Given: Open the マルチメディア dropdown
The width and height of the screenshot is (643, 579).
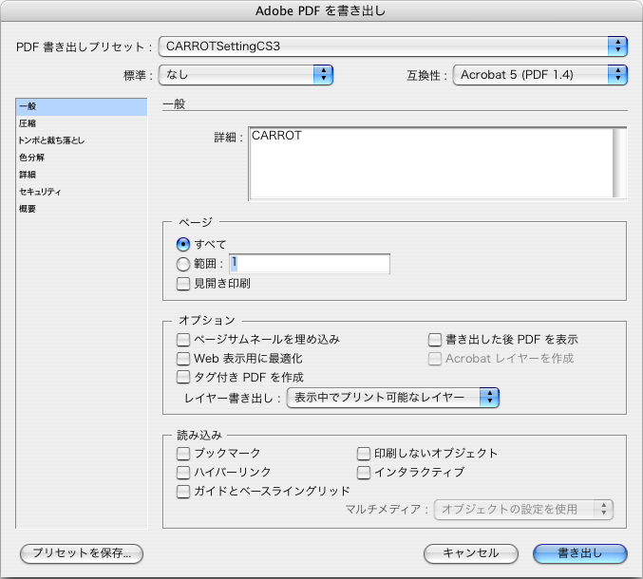Looking at the screenshot, I should tap(523, 510).
